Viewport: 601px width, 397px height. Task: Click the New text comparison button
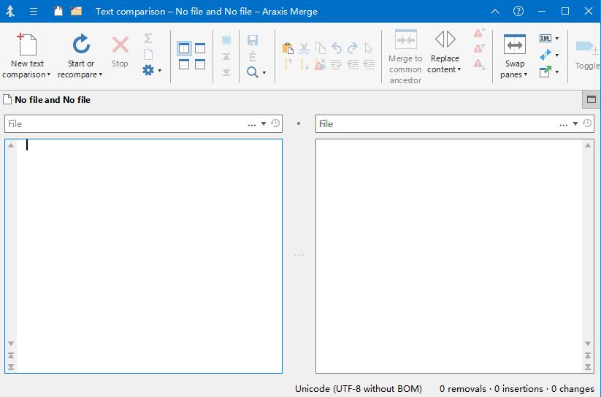point(27,55)
